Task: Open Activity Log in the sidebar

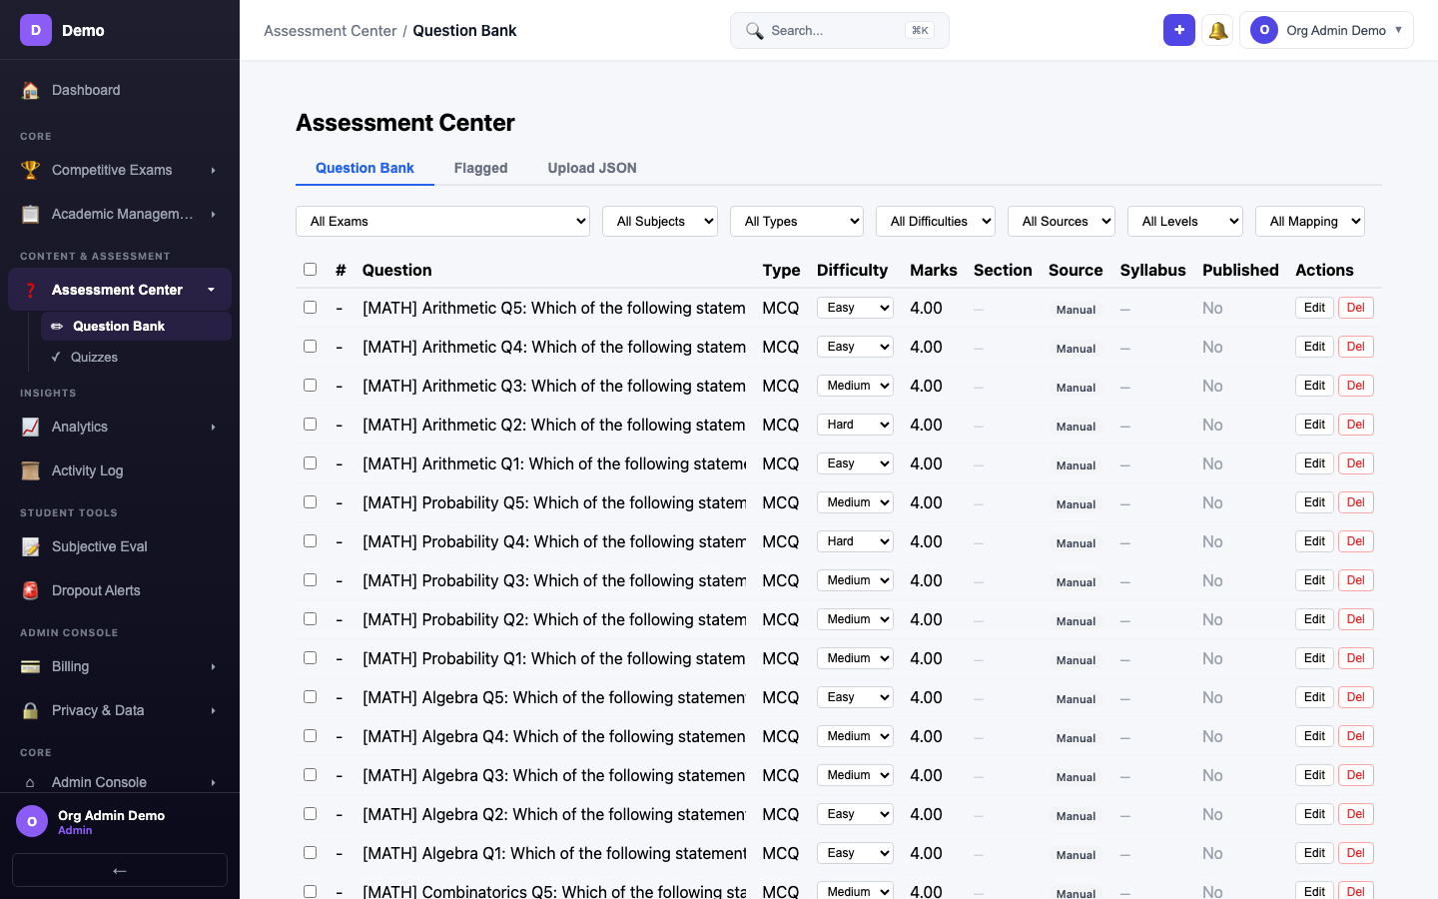Action: [x=120, y=470]
